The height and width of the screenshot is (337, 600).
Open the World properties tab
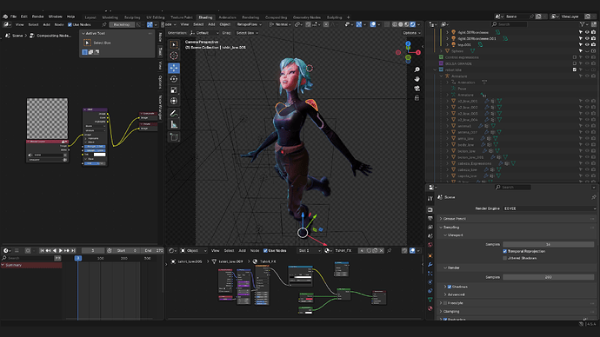(x=430, y=245)
